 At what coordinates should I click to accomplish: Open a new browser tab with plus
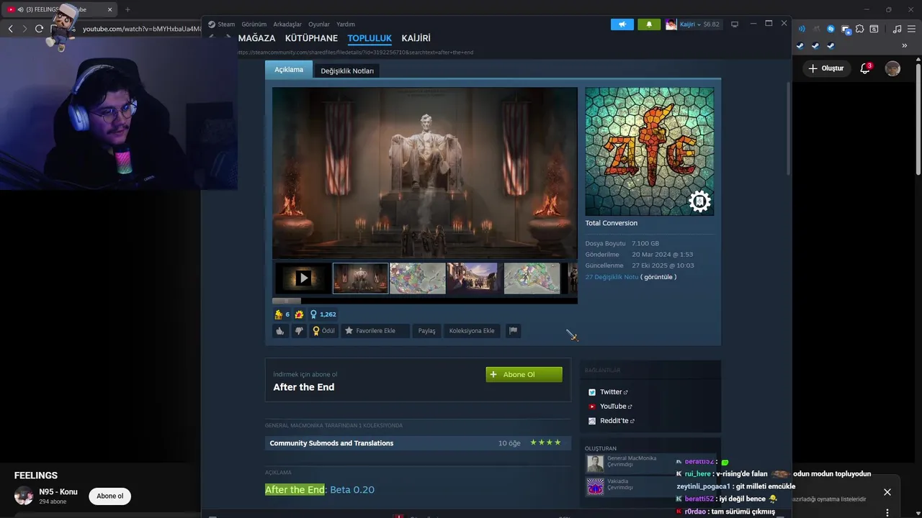[x=127, y=9]
